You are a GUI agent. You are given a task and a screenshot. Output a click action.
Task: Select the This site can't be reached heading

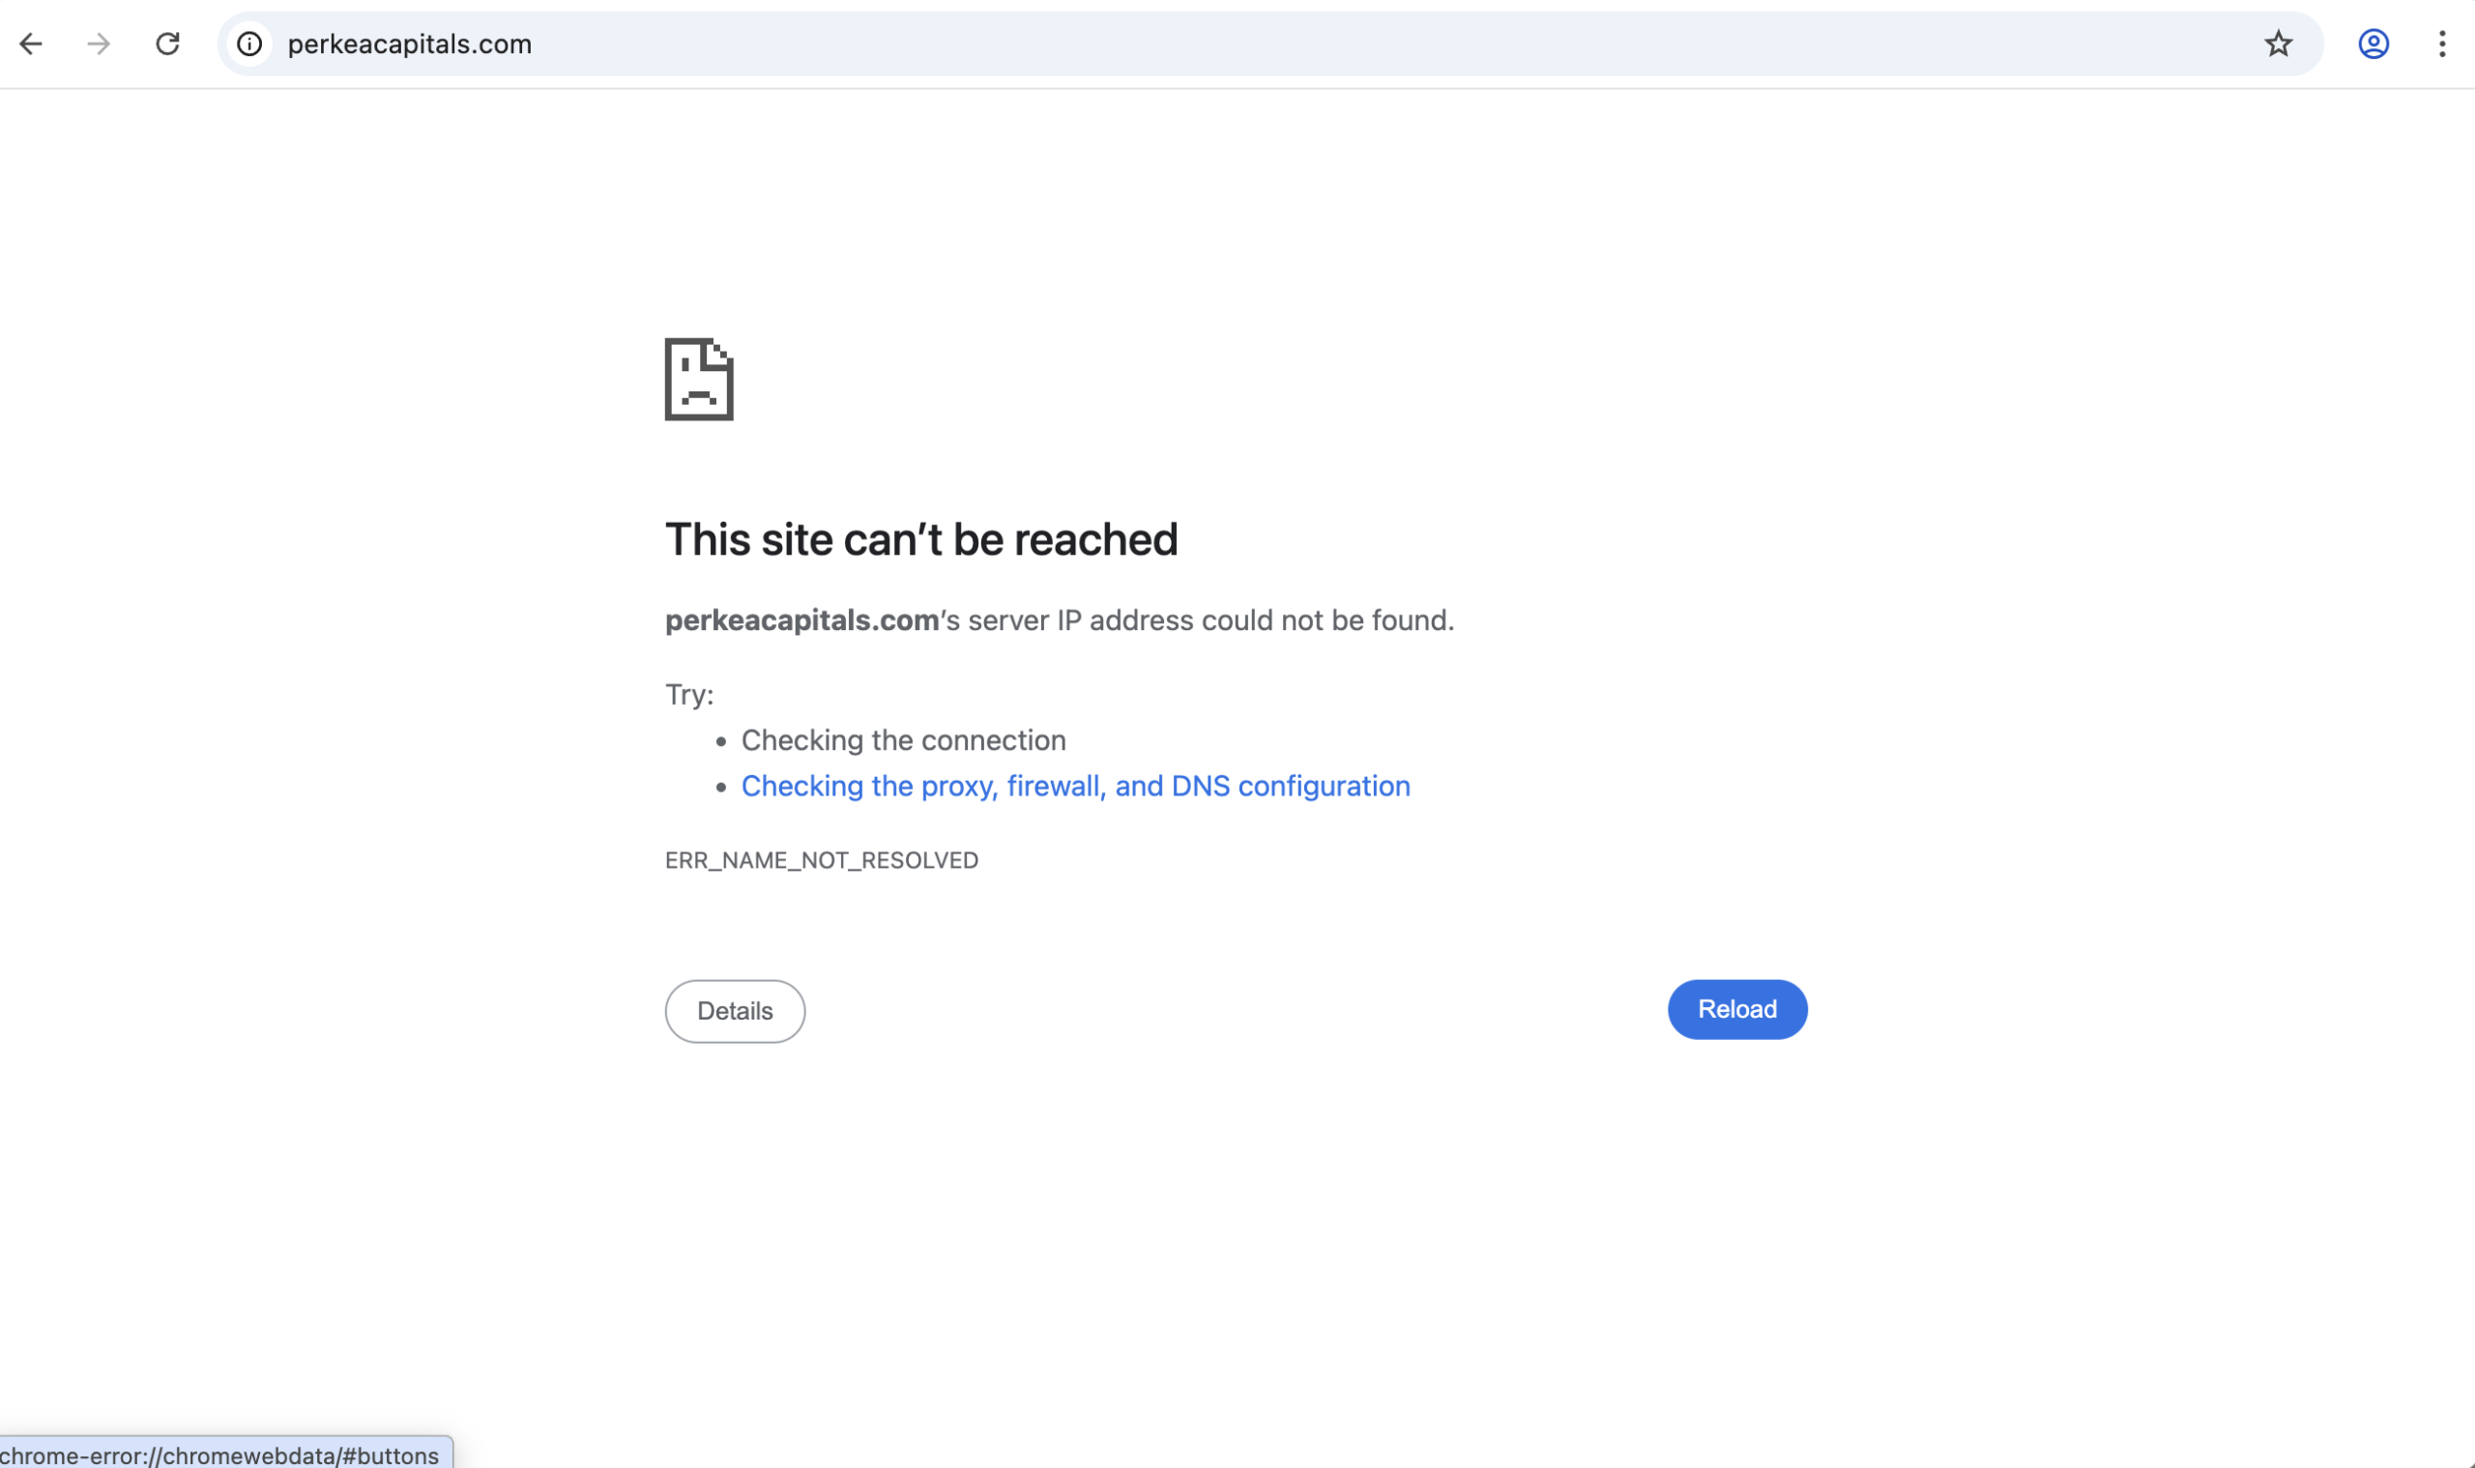[921, 539]
